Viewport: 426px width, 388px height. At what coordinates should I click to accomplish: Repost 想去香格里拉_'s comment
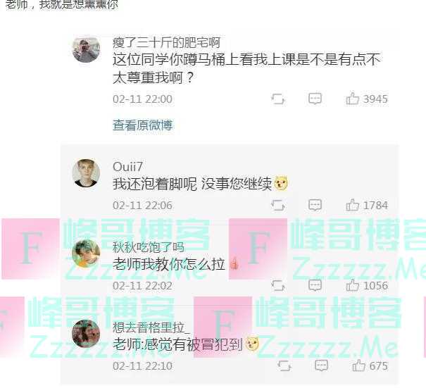point(284,365)
